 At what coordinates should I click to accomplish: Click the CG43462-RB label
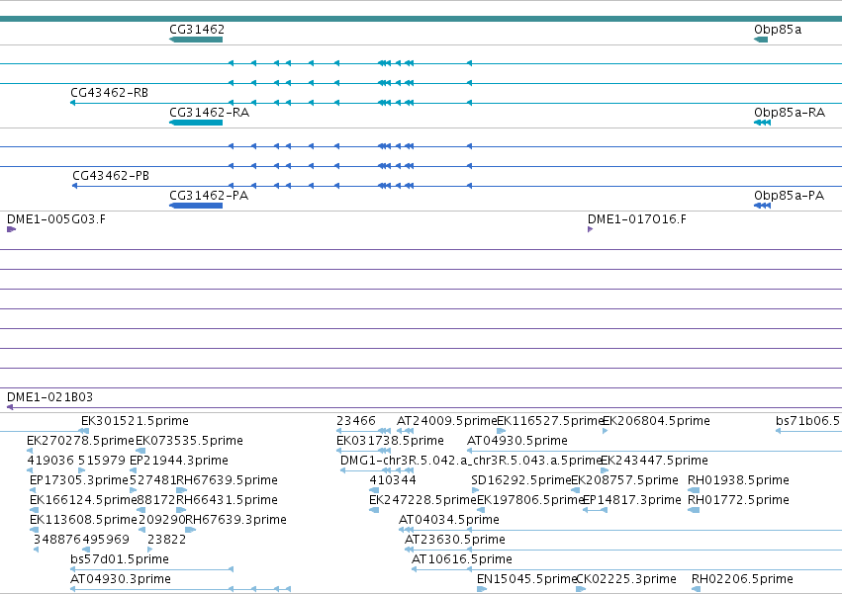tap(109, 93)
